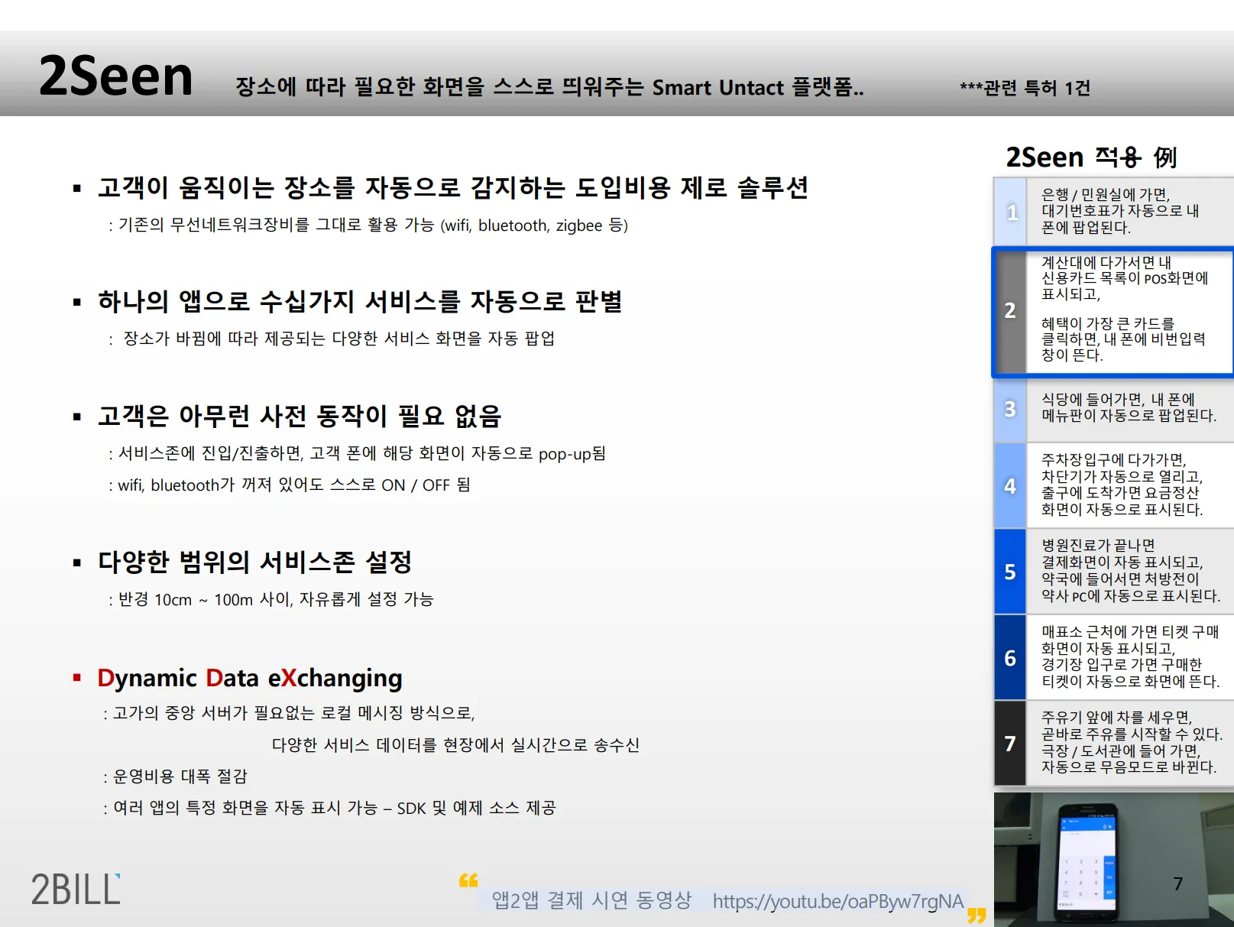Click the '2Seen 적용 例' panel heading
The height and width of the screenshot is (927, 1234).
[1091, 157]
